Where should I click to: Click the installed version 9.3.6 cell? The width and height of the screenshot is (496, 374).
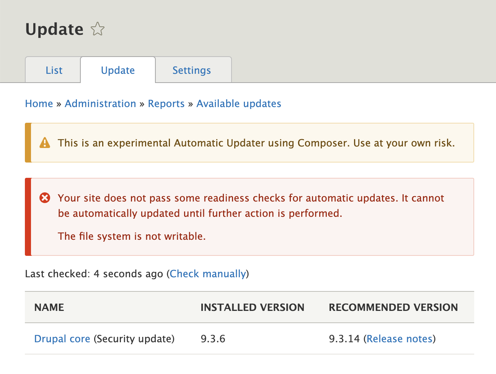click(213, 339)
